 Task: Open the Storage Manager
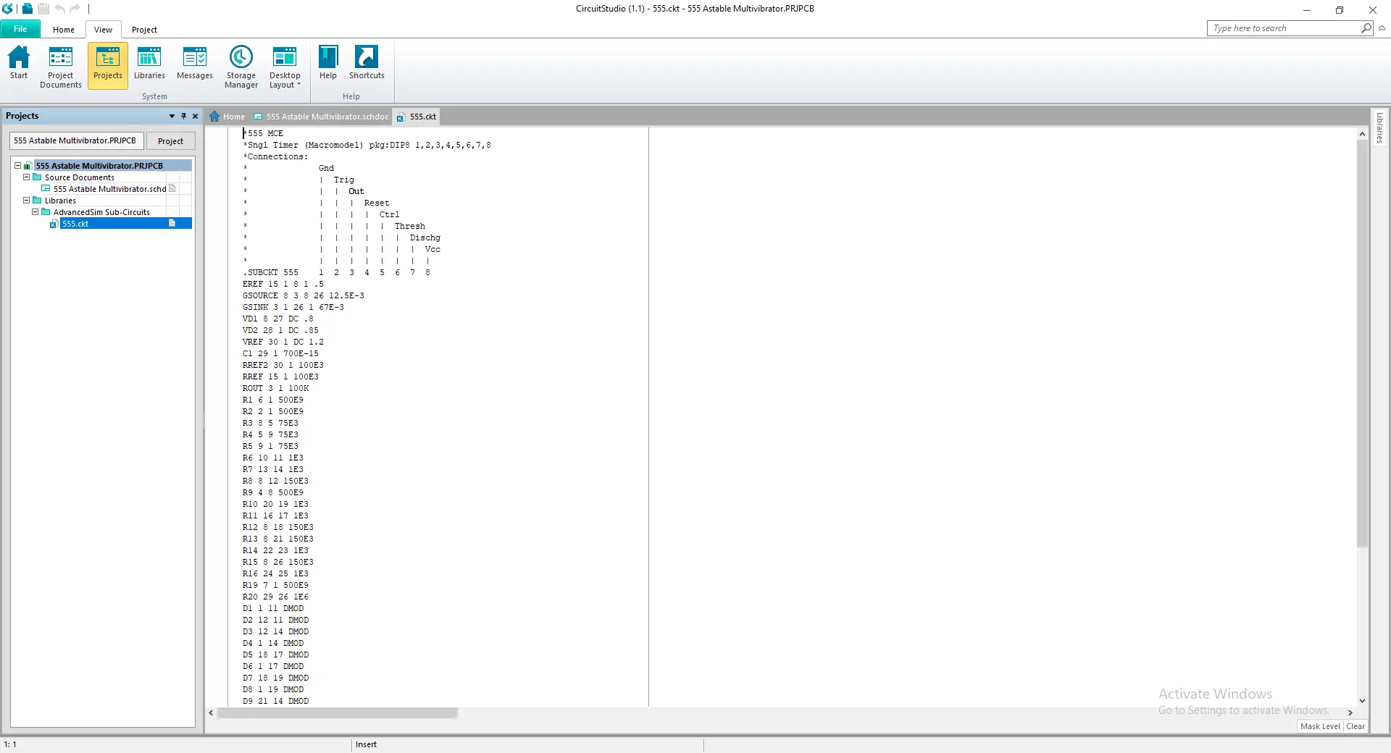[241, 67]
